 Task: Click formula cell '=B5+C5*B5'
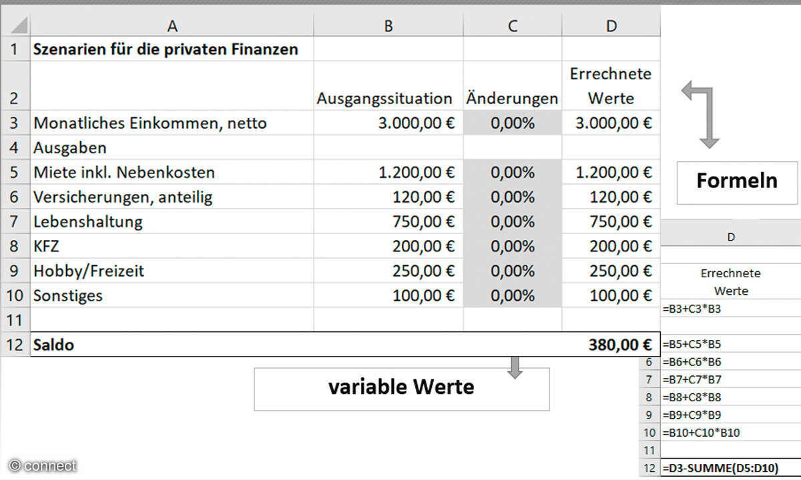[730, 345]
